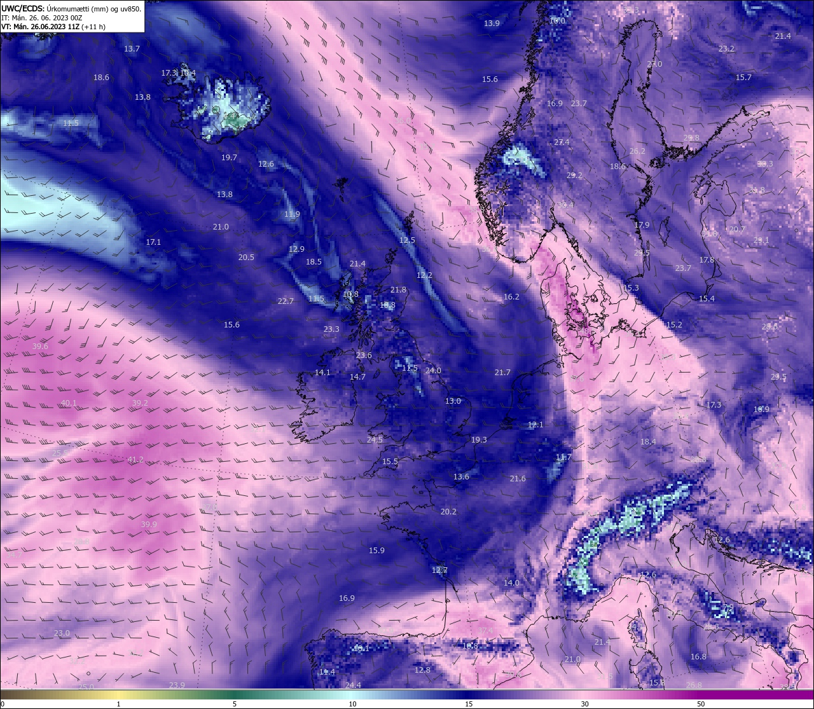The width and height of the screenshot is (814, 709).
Task: Select the 18.4 value label
Action: coord(648,442)
